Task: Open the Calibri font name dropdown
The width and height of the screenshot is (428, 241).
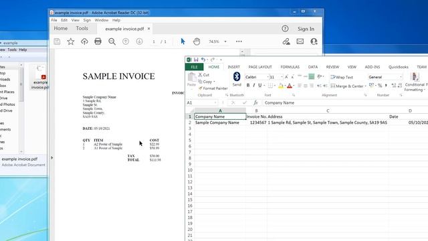Action: click(x=267, y=77)
